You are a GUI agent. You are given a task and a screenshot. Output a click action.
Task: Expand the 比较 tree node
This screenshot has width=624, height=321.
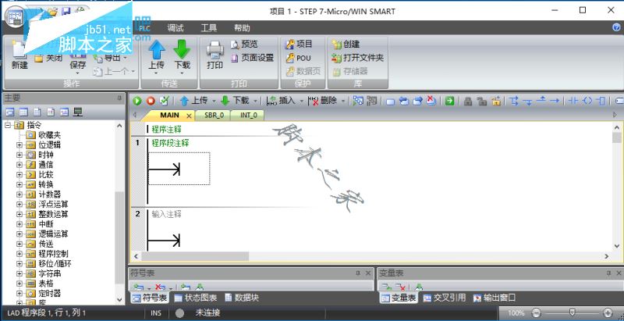tap(19, 175)
